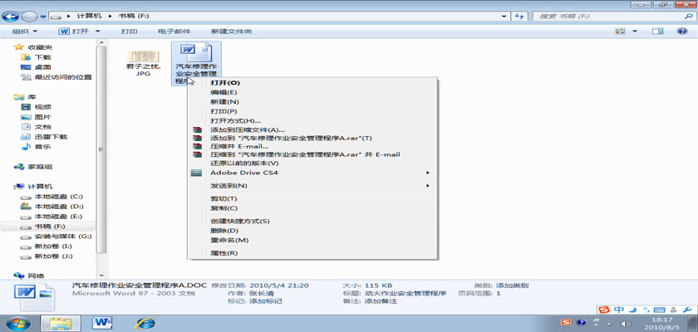Click the 新建文件夹 toolbar button
Screen dimensions: 698x332
pyautogui.click(x=231, y=32)
